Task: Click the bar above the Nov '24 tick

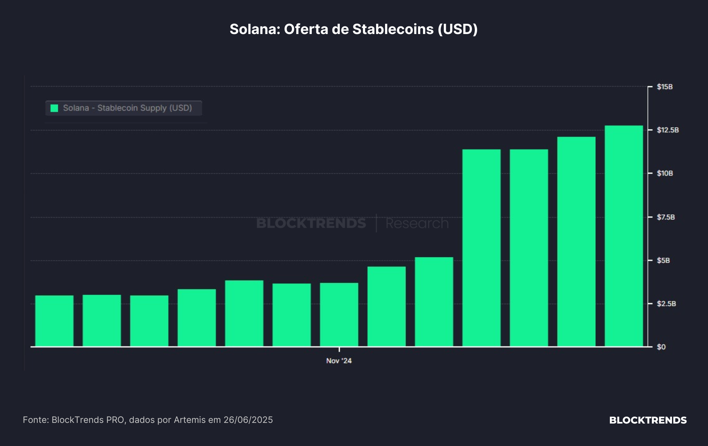Action: coord(339,315)
